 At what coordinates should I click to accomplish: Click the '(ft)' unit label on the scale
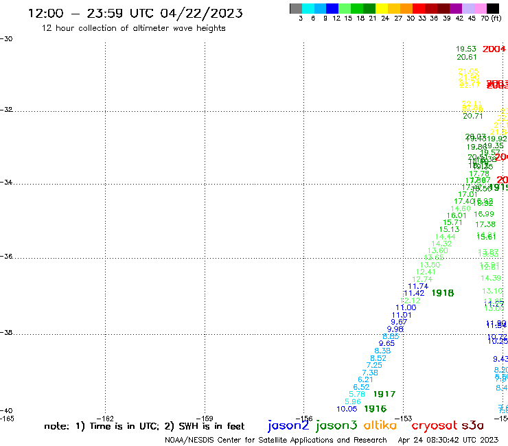pyautogui.click(x=496, y=18)
